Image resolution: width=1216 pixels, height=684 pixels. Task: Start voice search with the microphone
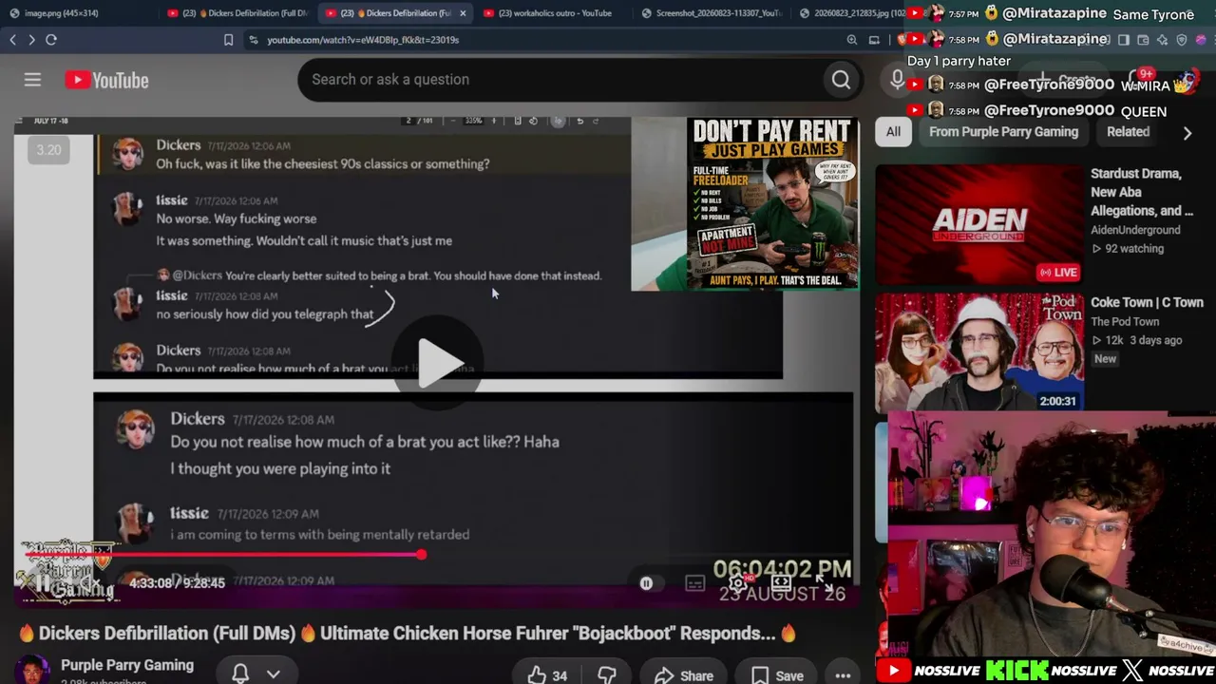point(897,80)
